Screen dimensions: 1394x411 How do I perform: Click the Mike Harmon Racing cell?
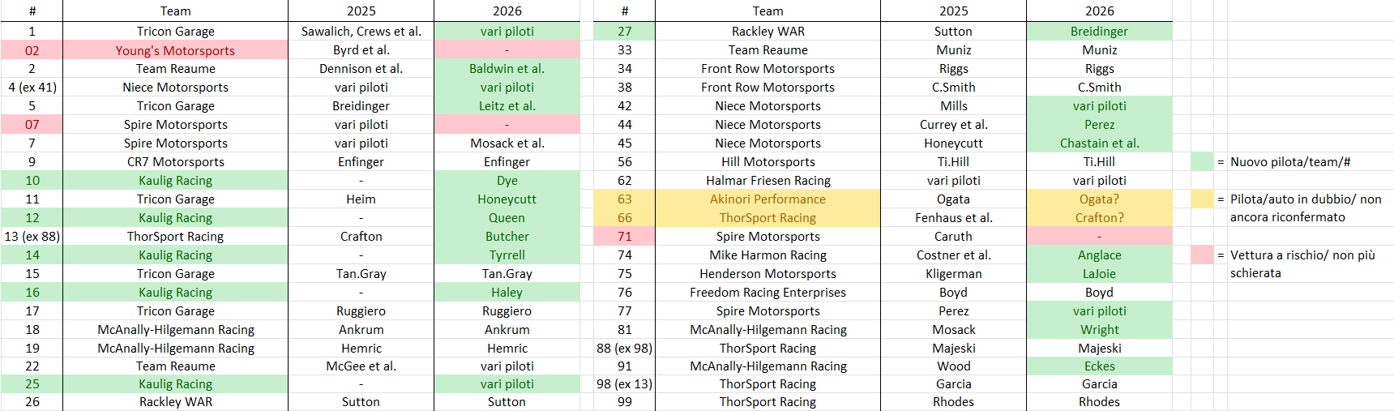(x=768, y=255)
